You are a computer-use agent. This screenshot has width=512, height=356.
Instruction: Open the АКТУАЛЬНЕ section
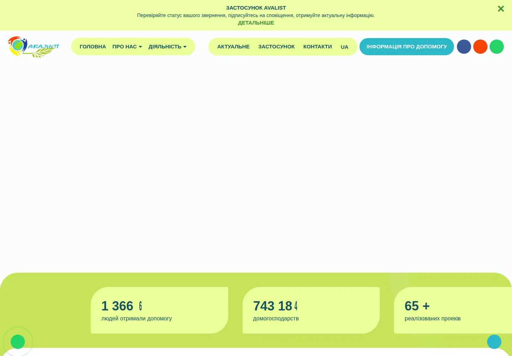[233, 47]
